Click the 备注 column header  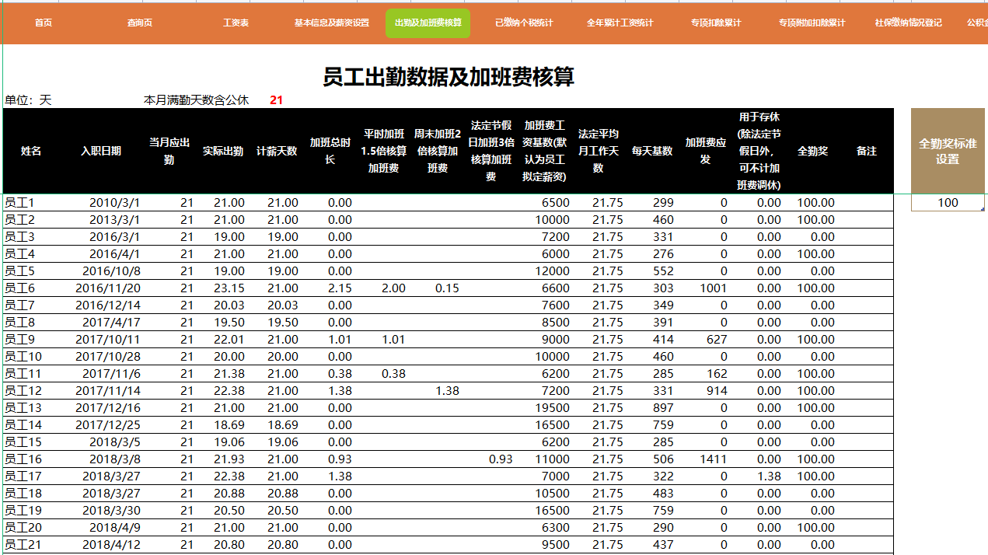coord(867,151)
